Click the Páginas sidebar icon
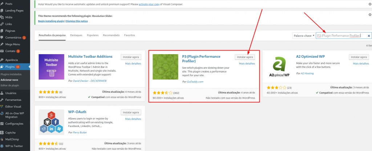Screen dimensions: 372x151 click(2, 31)
